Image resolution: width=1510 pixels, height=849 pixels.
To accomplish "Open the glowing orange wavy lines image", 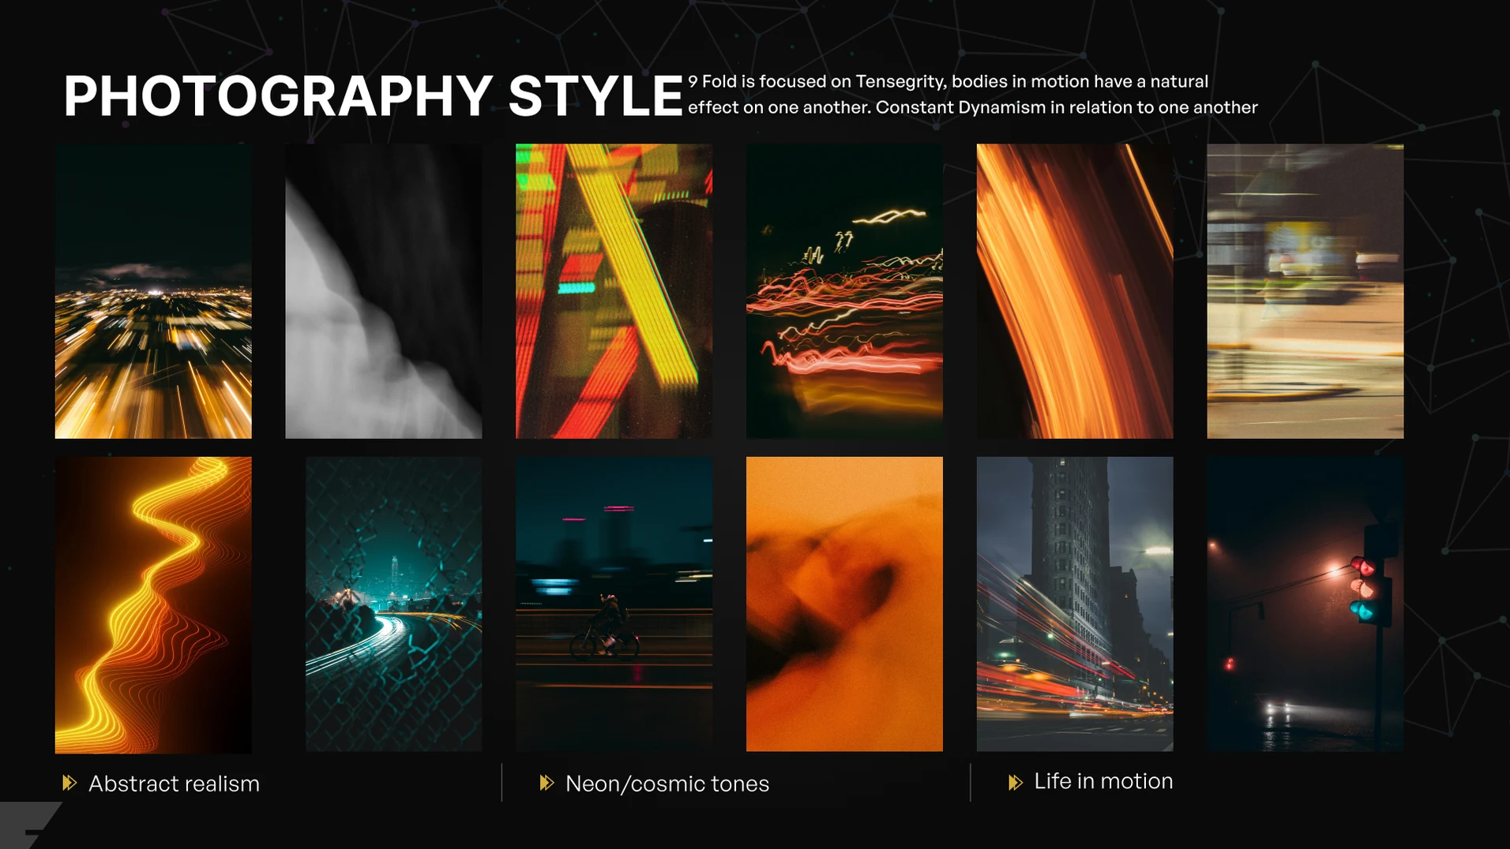I will click(153, 604).
